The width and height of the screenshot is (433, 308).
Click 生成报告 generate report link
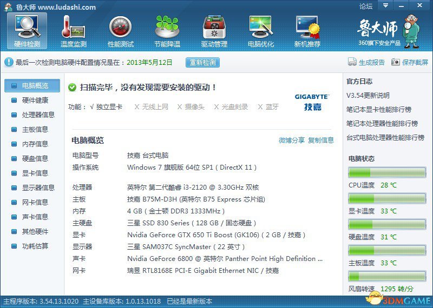pyautogui.click(x=372, y=62)
